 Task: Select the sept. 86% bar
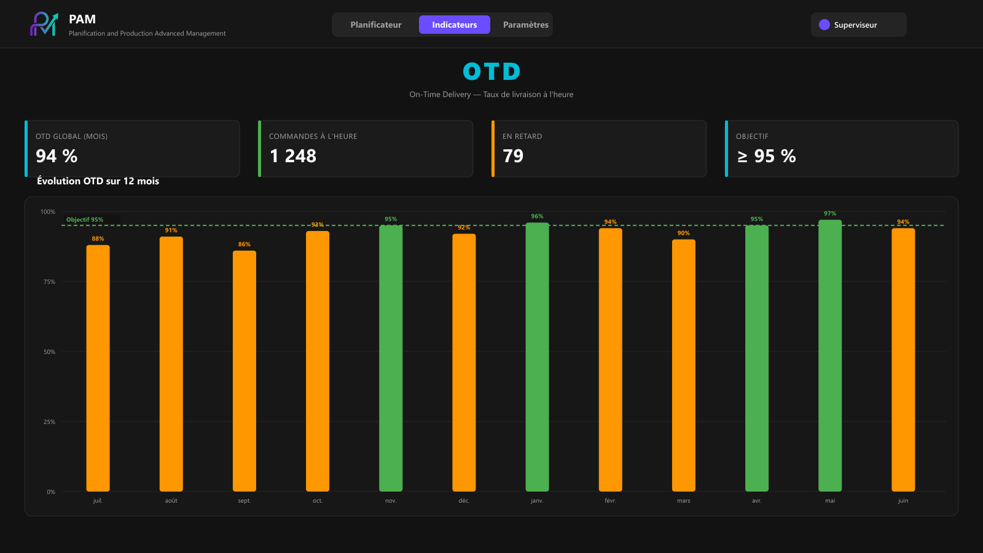click(245, 371)
